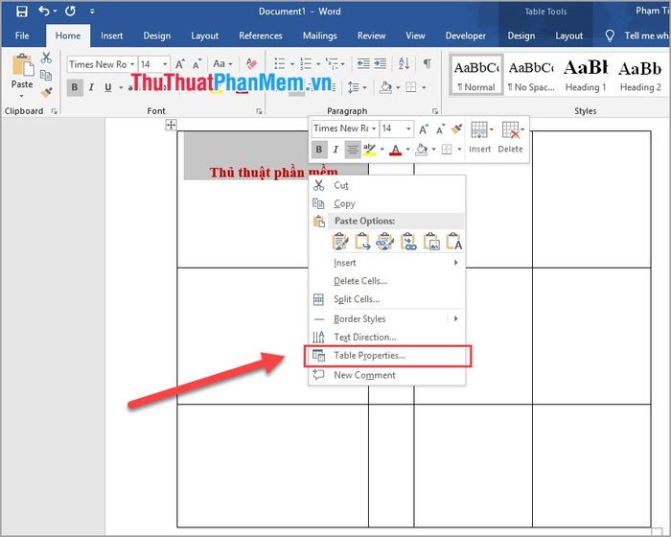671x537 pixels.
Task: Click the Paste button in Clipboard group
Action: (21, 73)
